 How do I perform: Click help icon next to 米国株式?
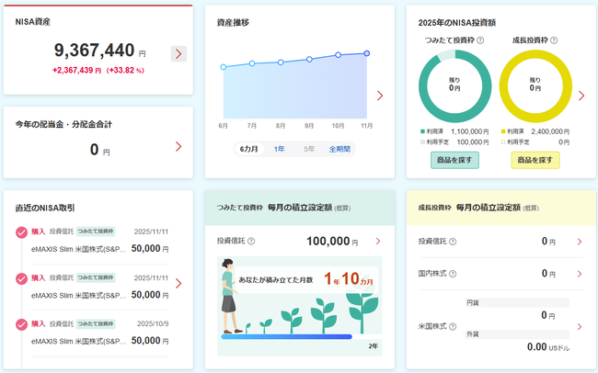coord(453,326)
